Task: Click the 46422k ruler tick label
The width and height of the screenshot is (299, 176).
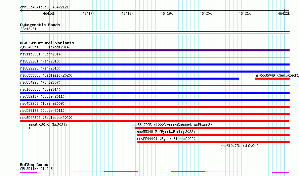Action: point(284,13)
